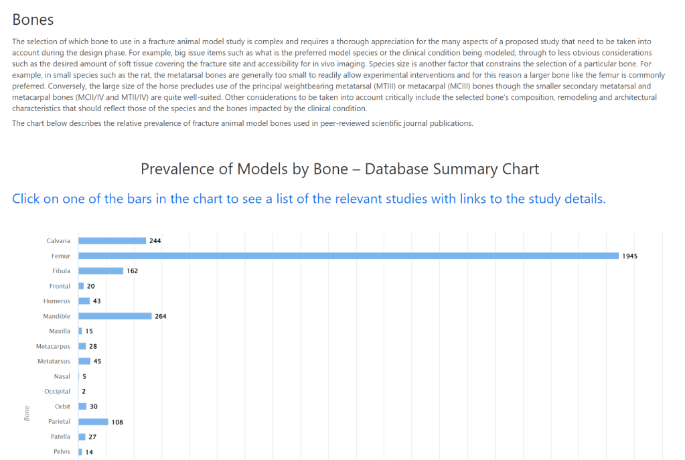
Task: Select the small Nasal bar
Action: 79,376
